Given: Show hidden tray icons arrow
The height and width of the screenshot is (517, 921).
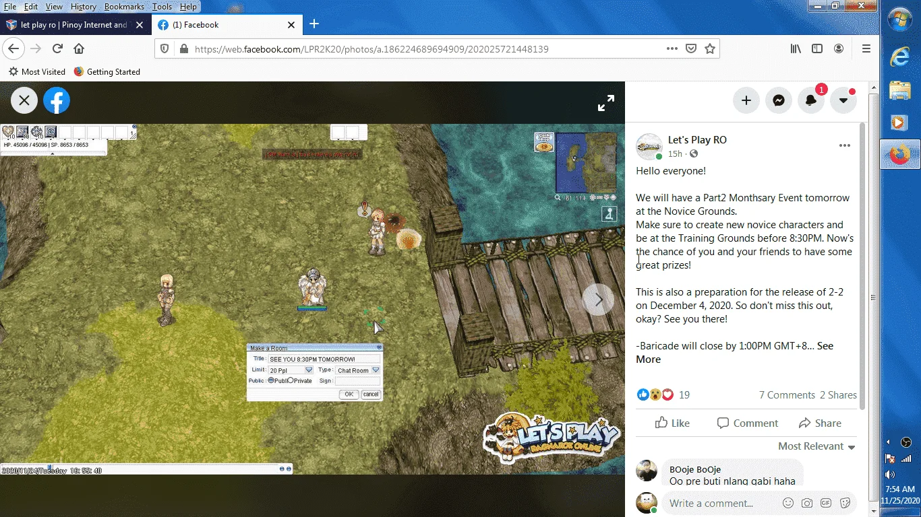Looking at the screenshot, I should click(x=888, y=442).
